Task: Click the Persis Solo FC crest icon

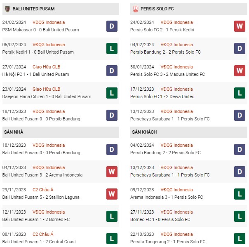Action: [136, 9]
